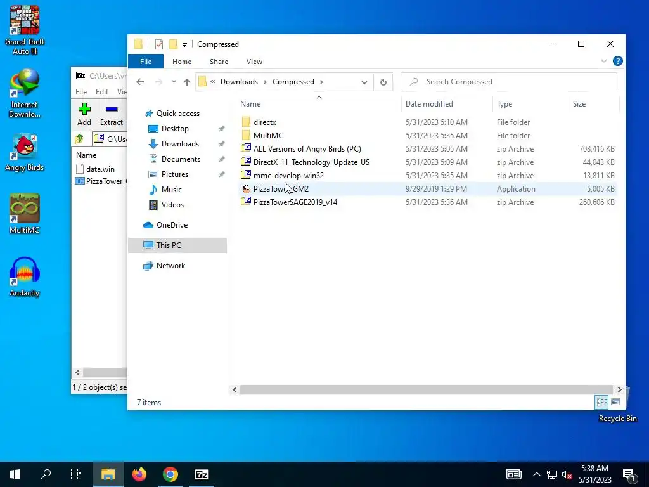This screenshot has height=487, width=649.
Task: Open File menu in 7-Zip window
Action: 81,91
